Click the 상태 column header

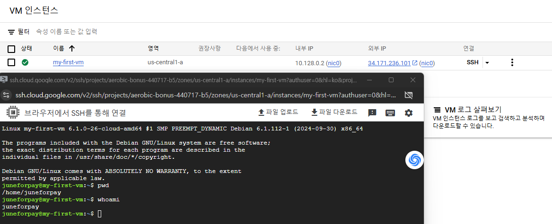click(x=26, y=49)
